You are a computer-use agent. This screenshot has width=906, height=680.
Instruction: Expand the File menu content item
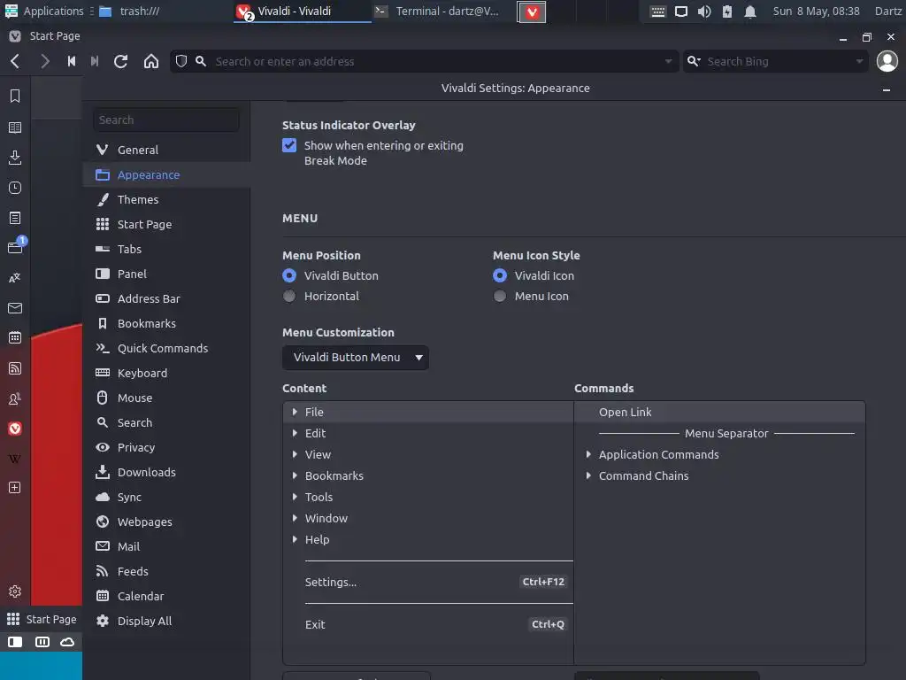(x=295, y=412)
